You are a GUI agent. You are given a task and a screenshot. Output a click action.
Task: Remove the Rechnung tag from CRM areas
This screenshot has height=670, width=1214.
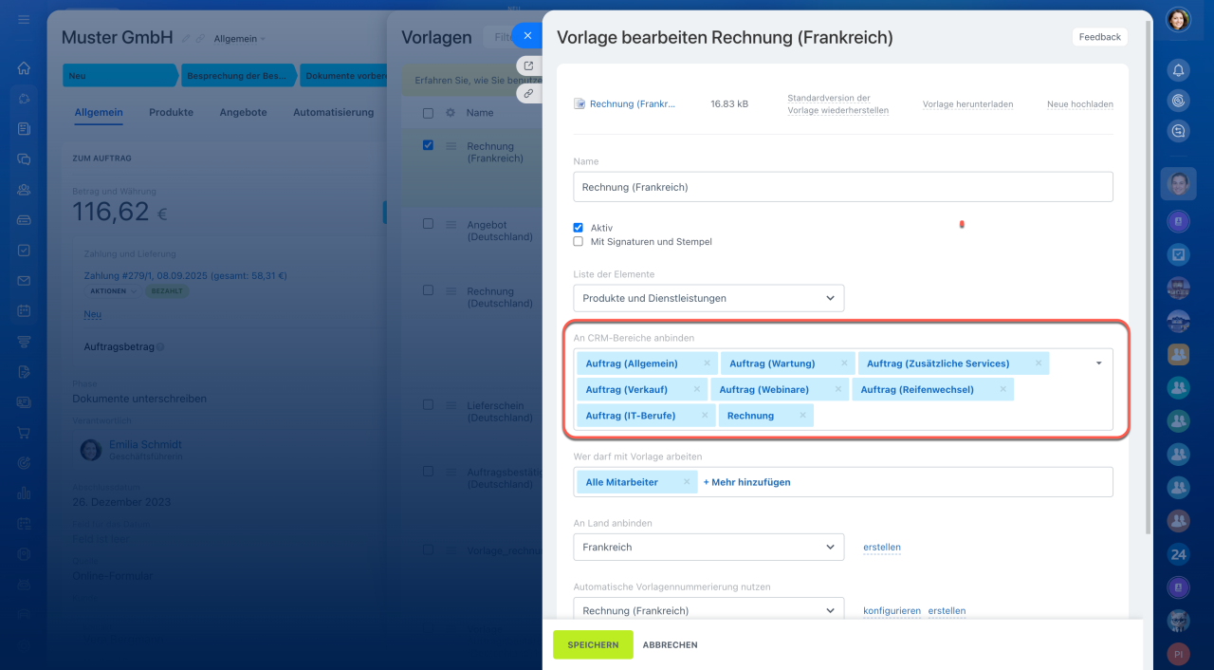pos(802,416)
